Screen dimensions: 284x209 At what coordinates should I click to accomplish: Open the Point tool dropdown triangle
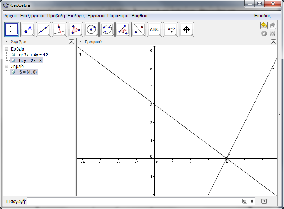33,34
